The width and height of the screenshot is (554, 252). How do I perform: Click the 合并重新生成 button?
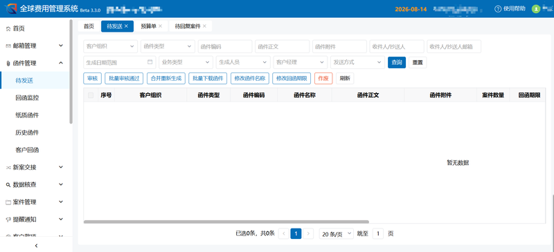click(x=166, y=78)
